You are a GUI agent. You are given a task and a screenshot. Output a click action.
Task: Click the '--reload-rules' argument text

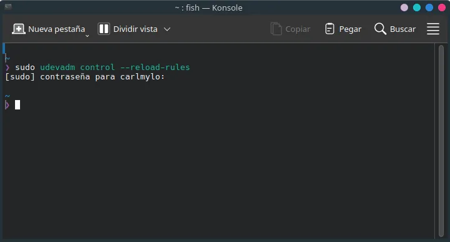point(155,68)
